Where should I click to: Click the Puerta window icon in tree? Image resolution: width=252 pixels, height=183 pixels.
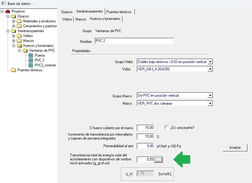pos(31,55)
